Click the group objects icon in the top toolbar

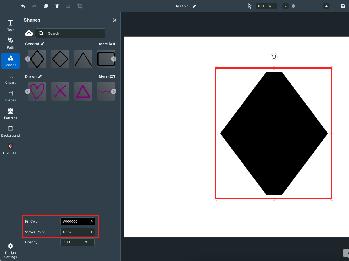(68, 6)
